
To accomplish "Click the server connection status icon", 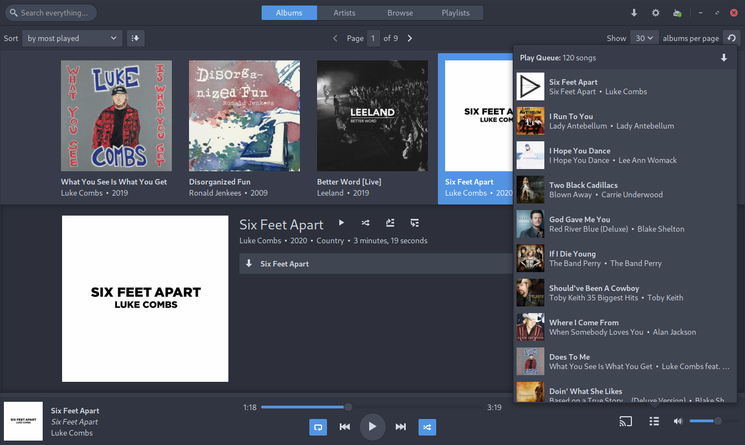I will [x=677, y=13].
